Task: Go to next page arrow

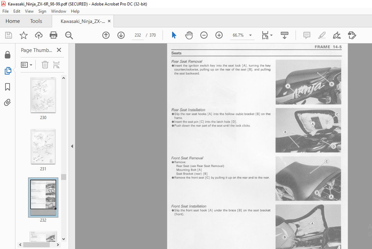Action: click(x=121, y=35)
